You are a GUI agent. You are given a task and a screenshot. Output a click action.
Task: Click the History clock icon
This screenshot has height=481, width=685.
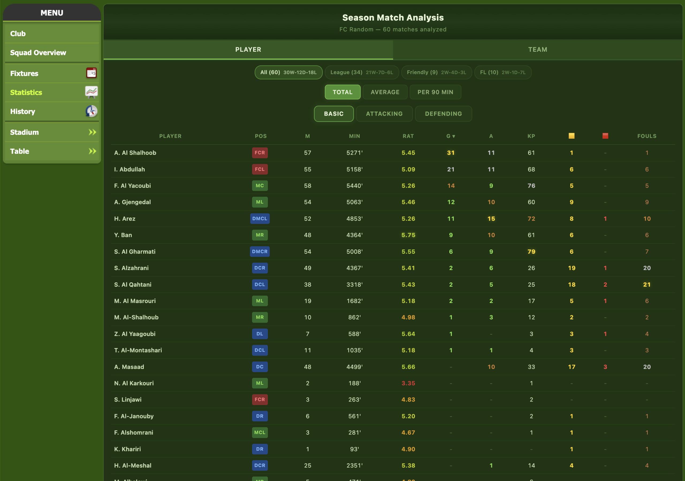click(x=91, y=111)
